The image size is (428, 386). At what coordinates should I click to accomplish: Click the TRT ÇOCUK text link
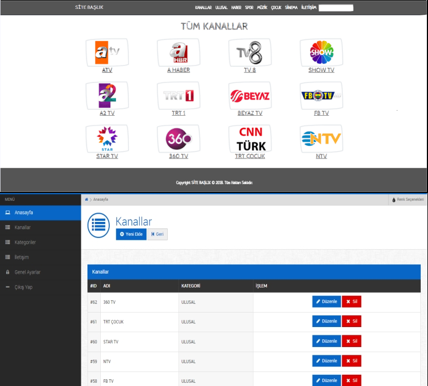click(250, 156)
